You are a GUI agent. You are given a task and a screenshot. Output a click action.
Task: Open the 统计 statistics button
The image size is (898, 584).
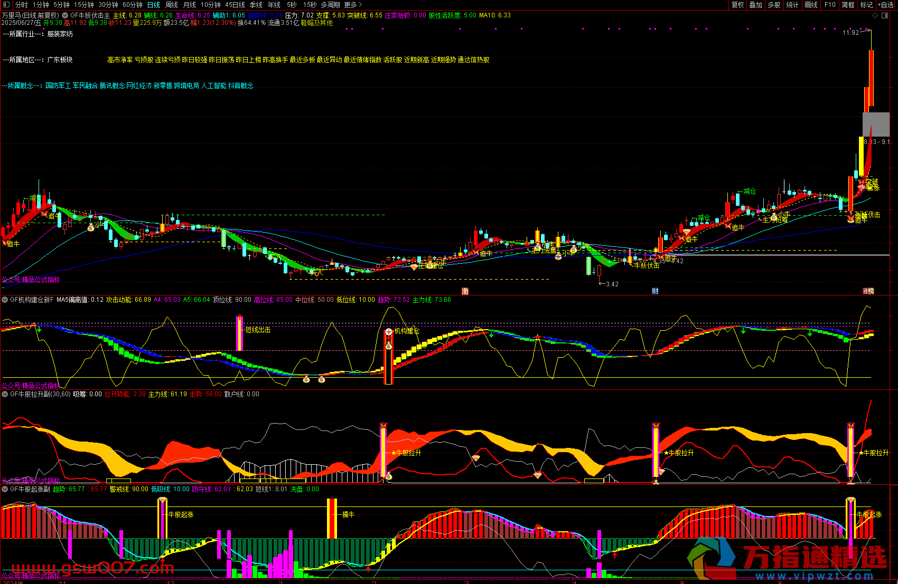(x=793, y=5)
